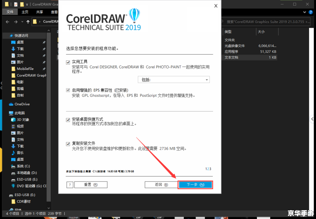
Task: Close the CorelDRAW installer dialog
Action: (x=216, y=6)
